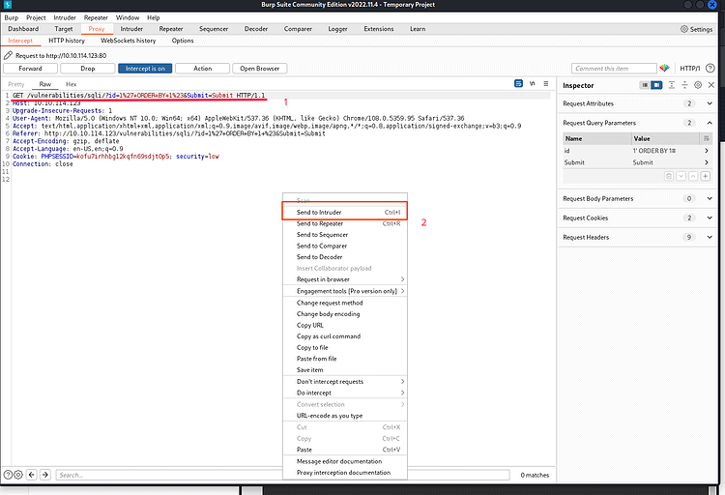This screenshot has width=725, height=495.
Task: Click the search help icon at bottom left
Action: (x=8, y=475)
